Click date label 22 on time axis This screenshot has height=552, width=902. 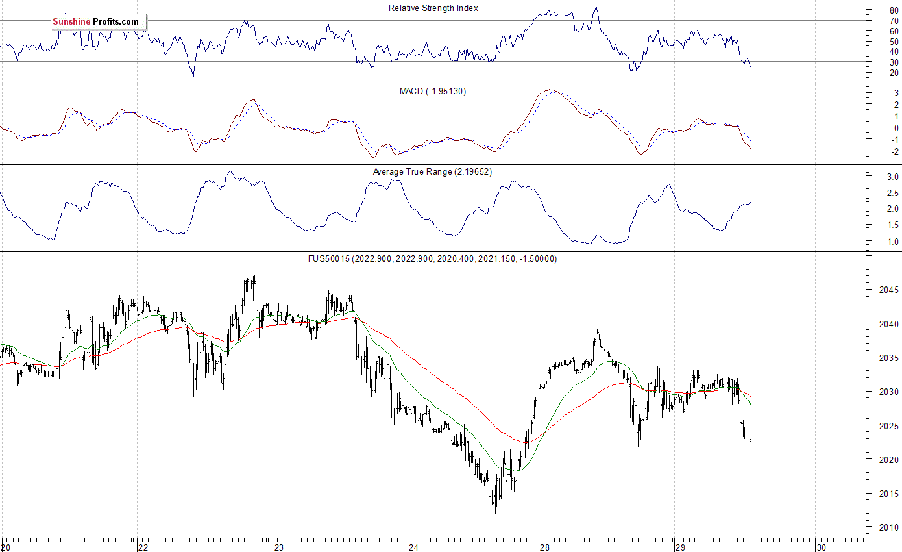142,547
